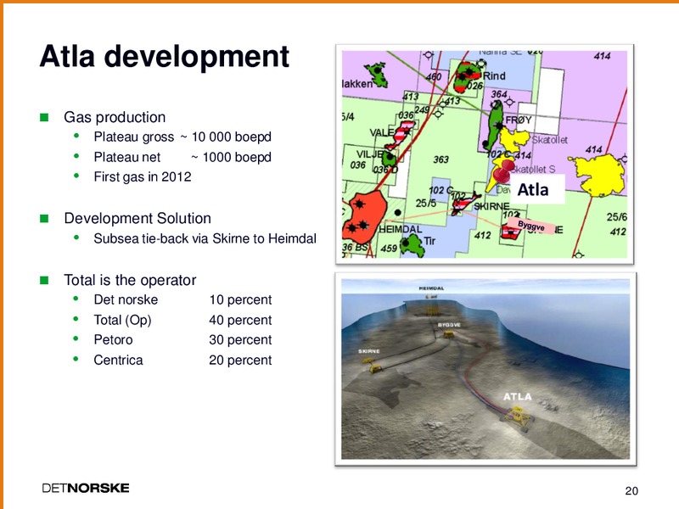Click the Centrica row label

(x=118, y=360)
